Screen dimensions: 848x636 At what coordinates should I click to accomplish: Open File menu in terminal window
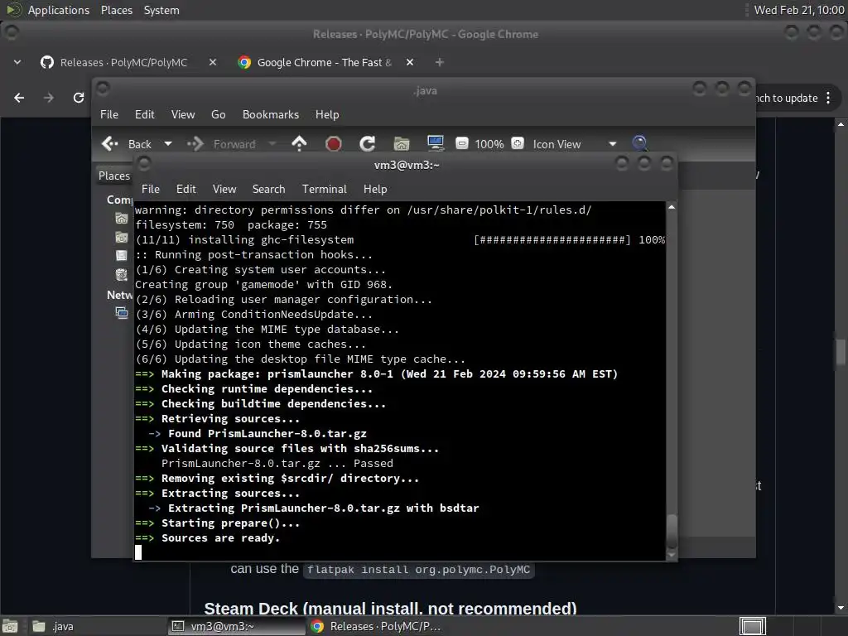(x=151, y=189)
